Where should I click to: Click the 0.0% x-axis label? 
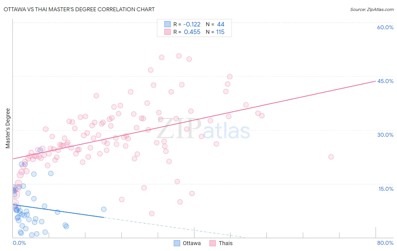coord(19,243)
